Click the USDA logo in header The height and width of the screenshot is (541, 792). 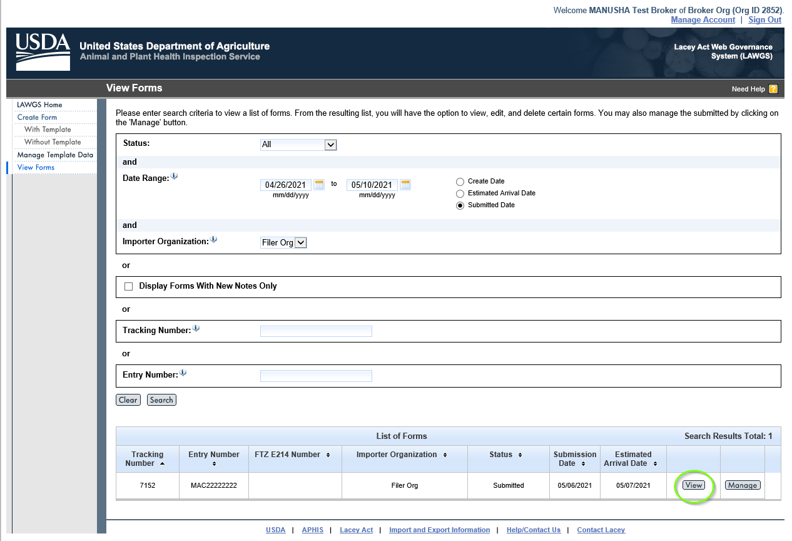tap(43, 51)
